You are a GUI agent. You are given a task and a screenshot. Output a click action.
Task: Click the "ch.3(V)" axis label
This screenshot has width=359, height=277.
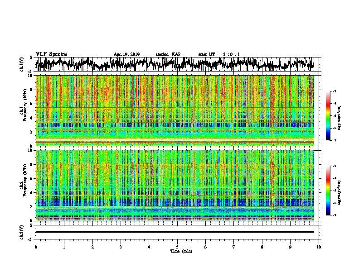click(21, 232)
